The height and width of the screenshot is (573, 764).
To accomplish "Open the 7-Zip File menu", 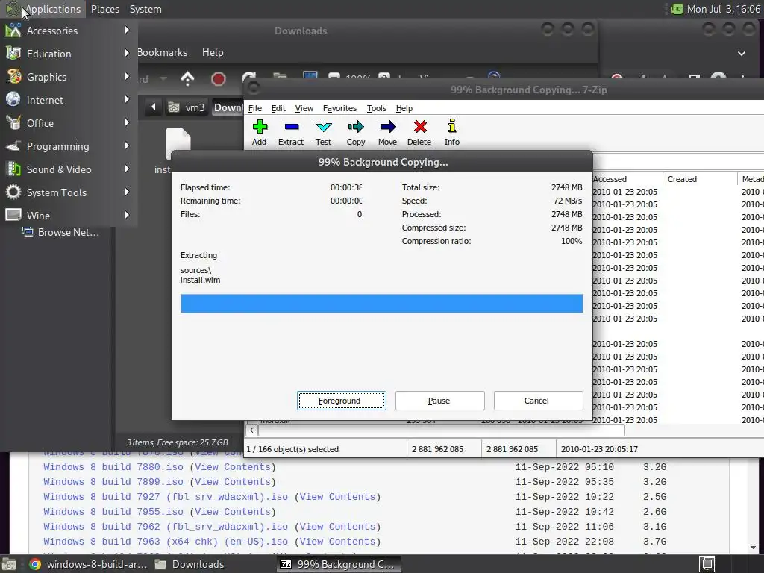I will click(x=255, y=108).
